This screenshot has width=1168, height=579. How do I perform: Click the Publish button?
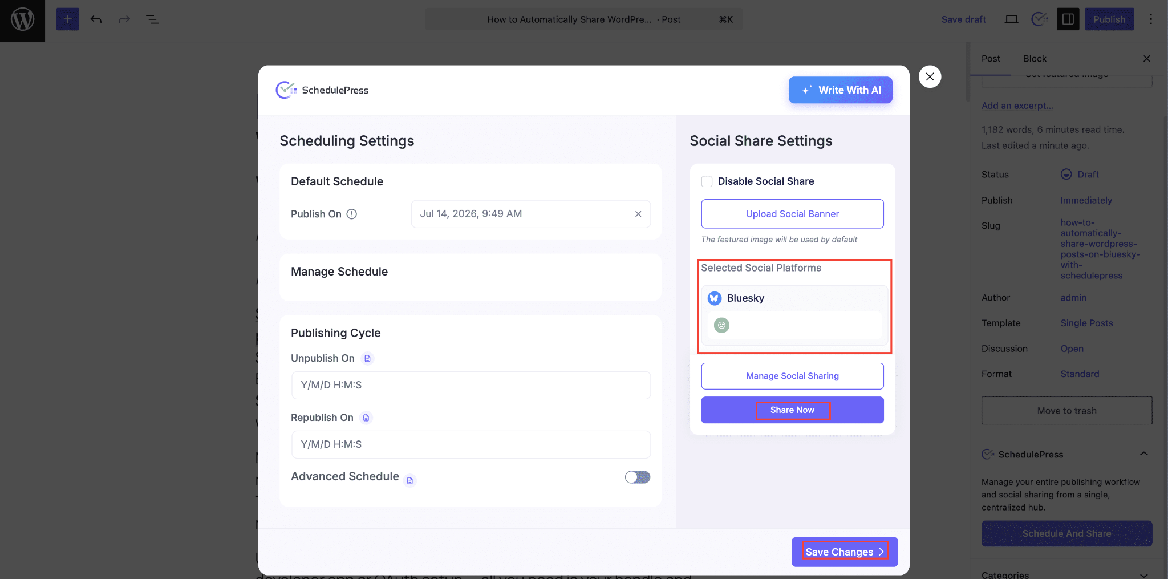pos(1109,19)
